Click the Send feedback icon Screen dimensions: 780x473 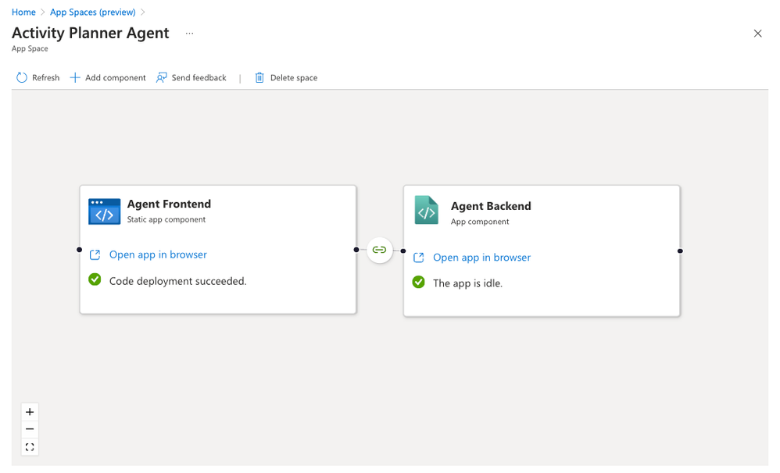[x=162, y=78]
